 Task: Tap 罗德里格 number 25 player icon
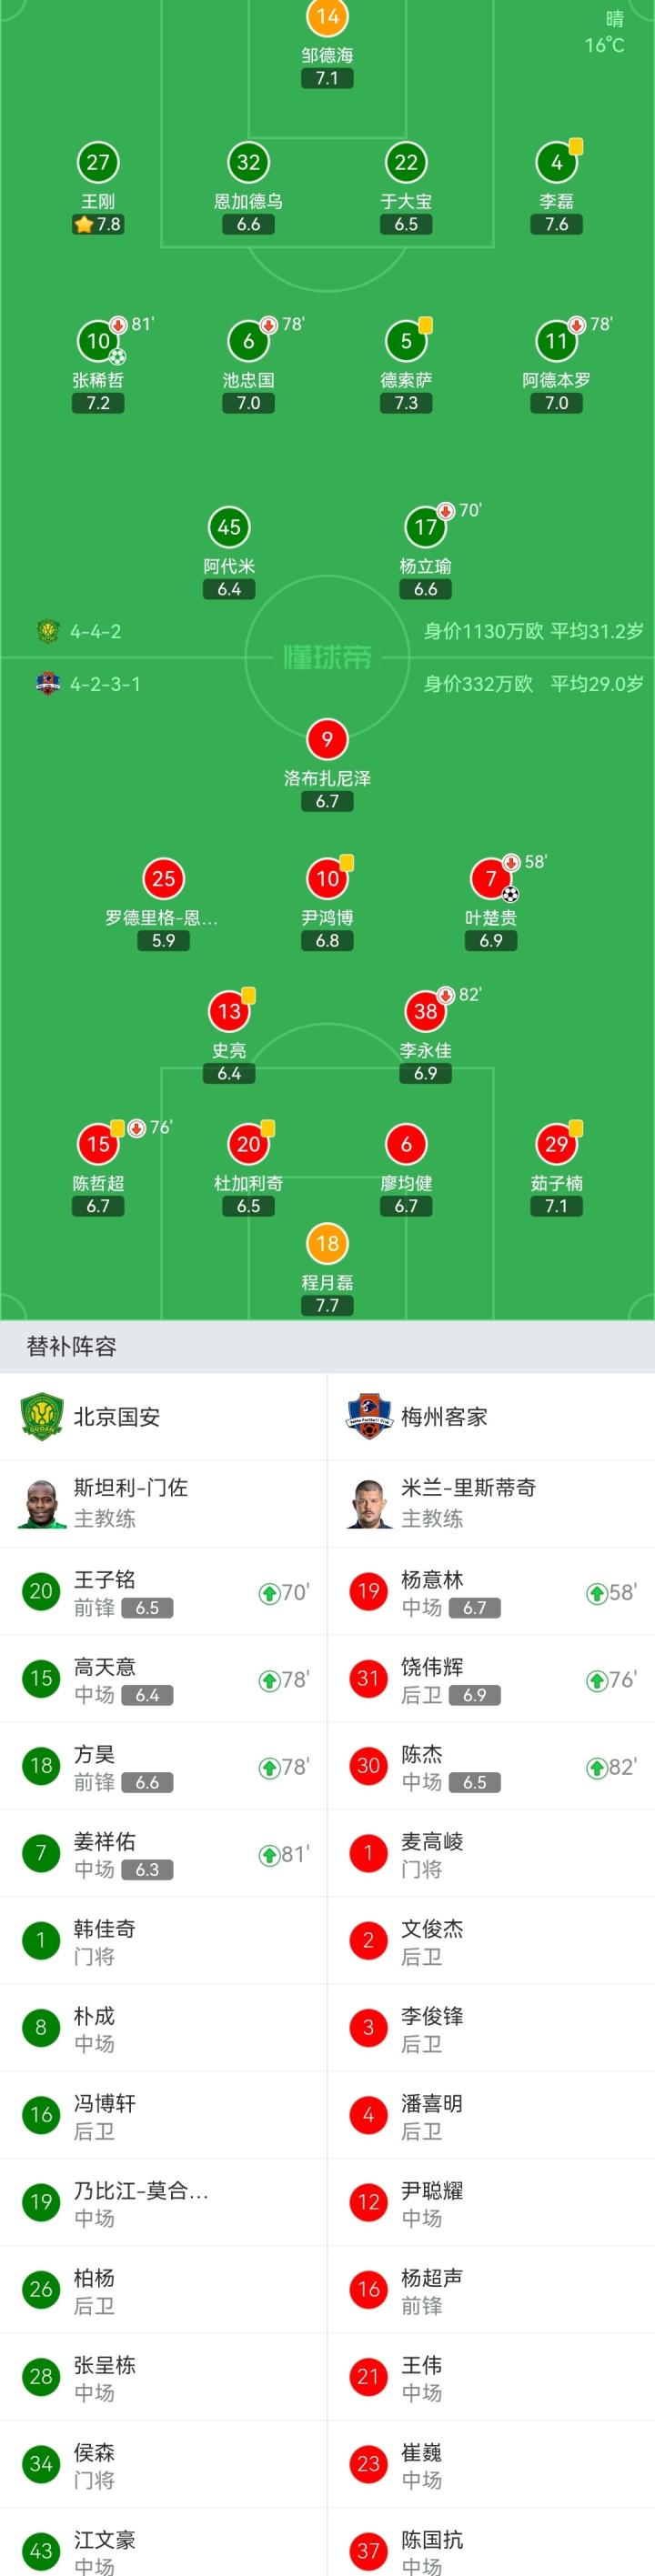coord(163,879)
